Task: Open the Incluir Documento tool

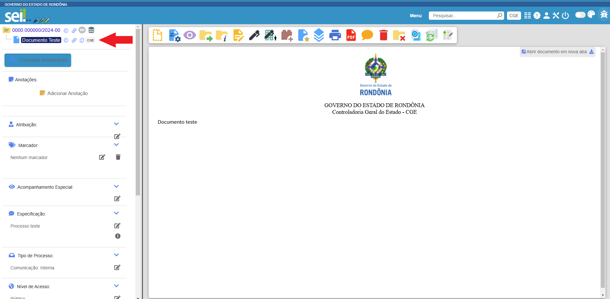Action: tap(158, 35)
